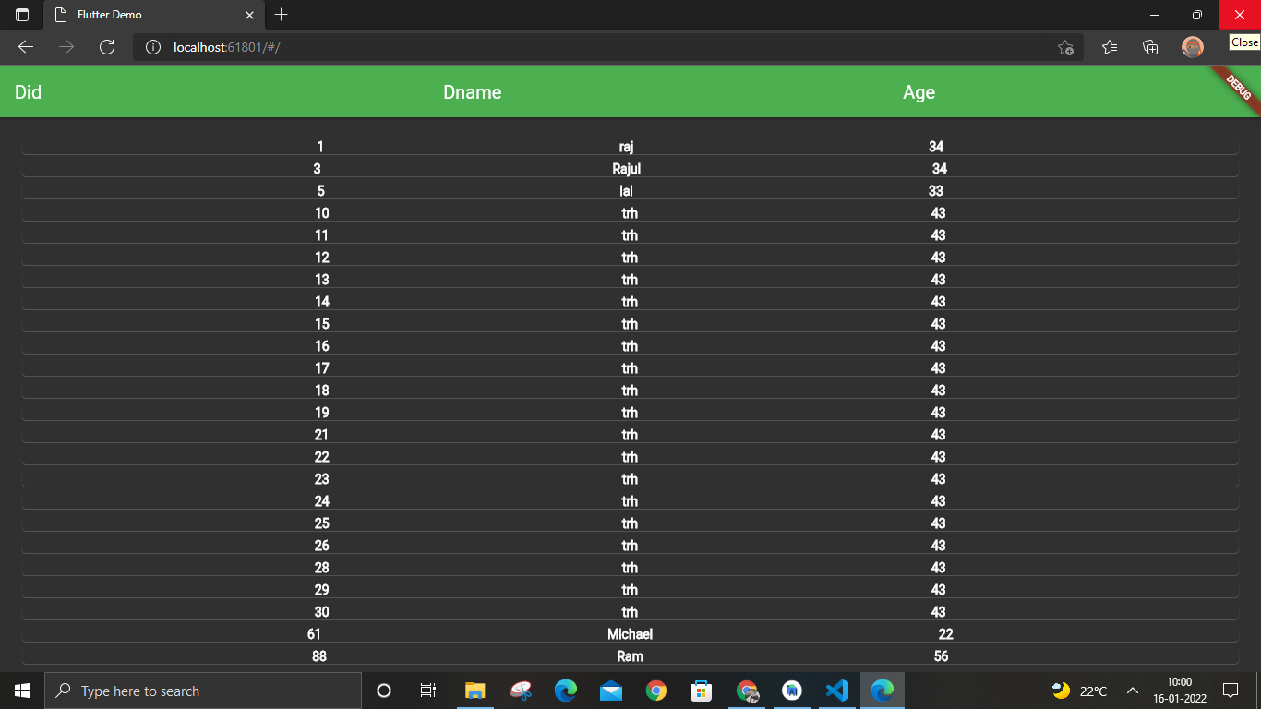Select Did value 5 in lal's row
The width and height of the screenshot is (1261, 709).
321,191
